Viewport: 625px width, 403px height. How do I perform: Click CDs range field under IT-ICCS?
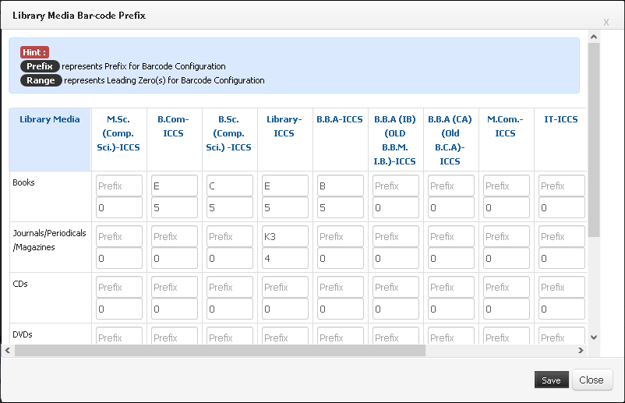point(562,309)
